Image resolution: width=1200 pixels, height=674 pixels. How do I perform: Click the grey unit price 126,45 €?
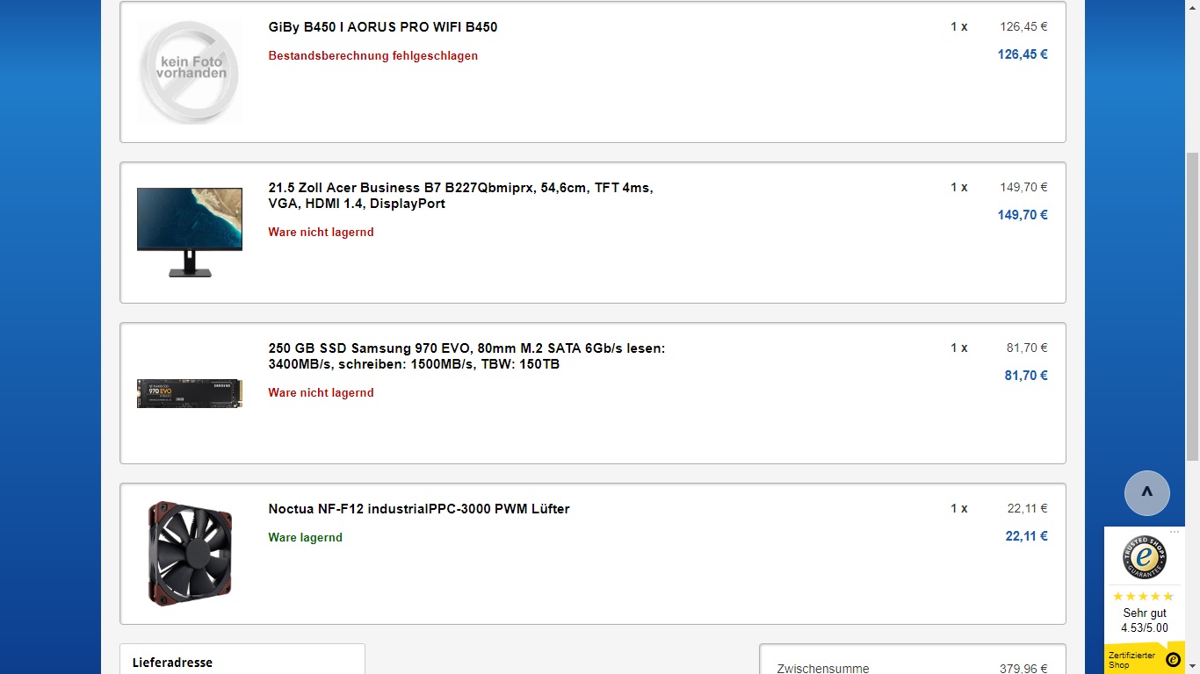(1023, 27)
